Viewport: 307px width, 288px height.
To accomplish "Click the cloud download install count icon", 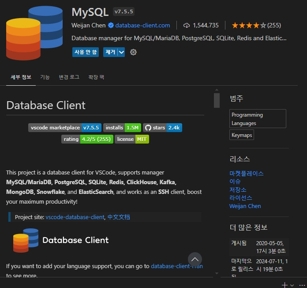I will tap(187, 26).
